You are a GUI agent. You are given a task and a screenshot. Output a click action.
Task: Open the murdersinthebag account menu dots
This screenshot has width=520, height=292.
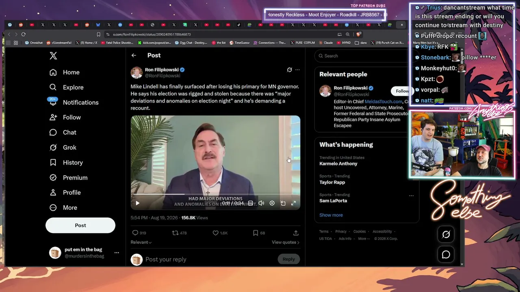117,253
